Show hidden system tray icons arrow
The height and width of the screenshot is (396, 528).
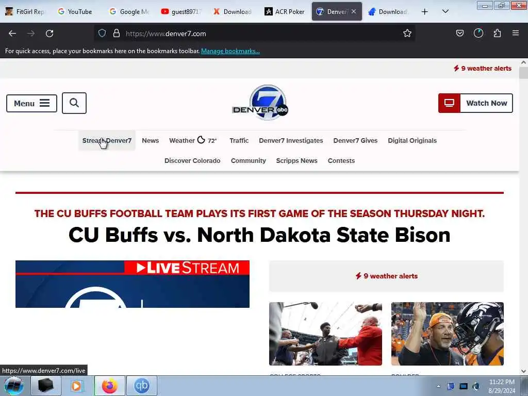(438, 387)
